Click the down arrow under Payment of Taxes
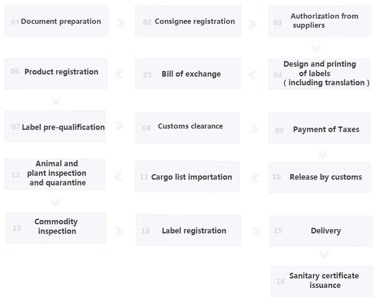This screenshot has height=304, width=381. point(323,154)
